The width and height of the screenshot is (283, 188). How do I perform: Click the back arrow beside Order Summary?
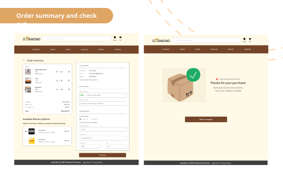[x=24, y=61]
